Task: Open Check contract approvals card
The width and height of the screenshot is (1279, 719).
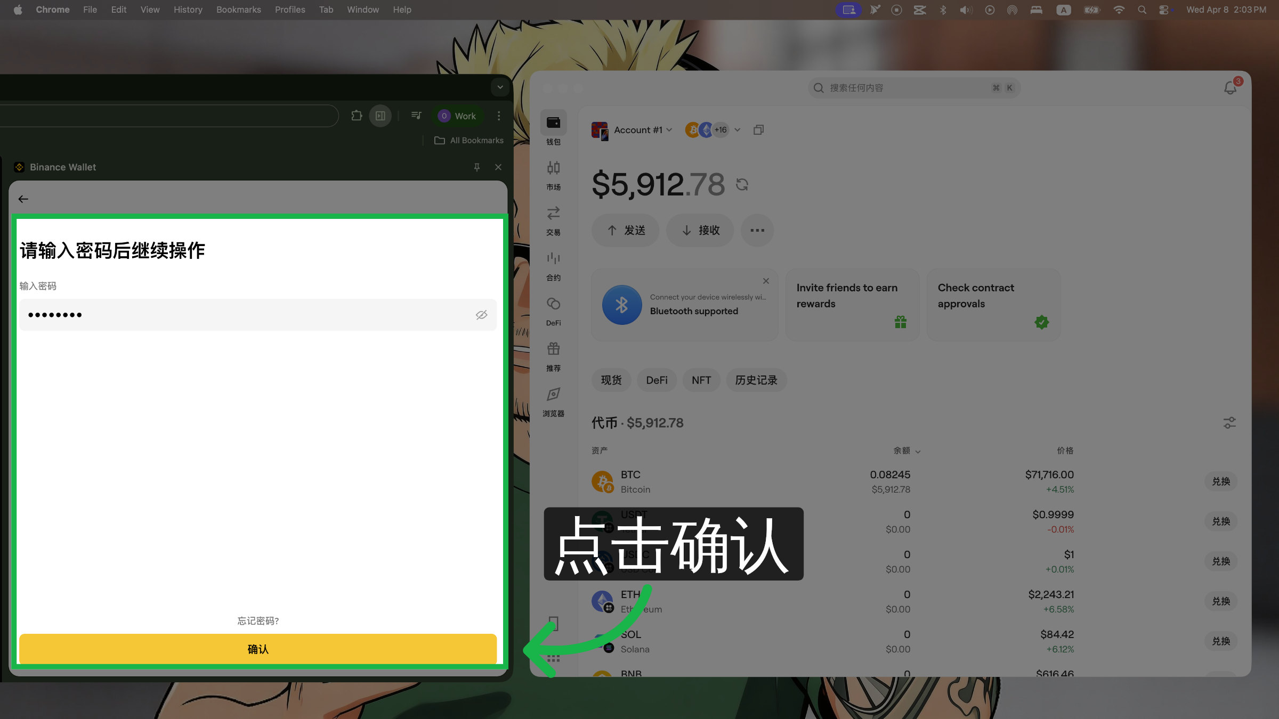Action: pyautogui.click(x=993, y=305)
